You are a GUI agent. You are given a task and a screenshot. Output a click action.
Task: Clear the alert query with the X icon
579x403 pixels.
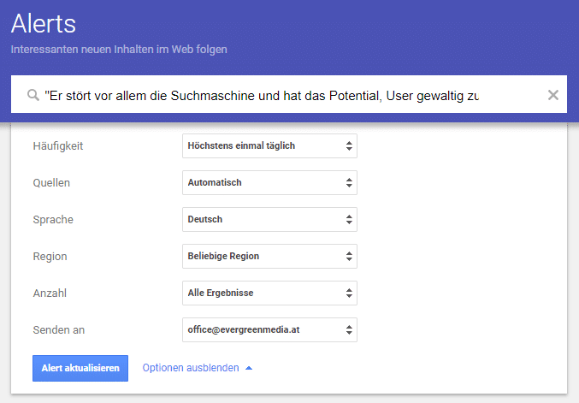pyautogui.click(x=552, y=95)
